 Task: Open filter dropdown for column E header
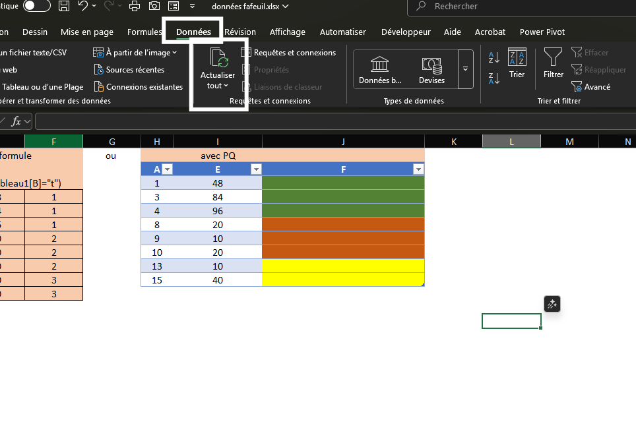(255, 169)
